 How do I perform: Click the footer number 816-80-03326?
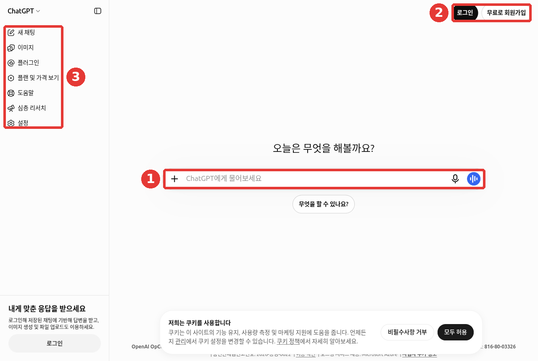click(500, 347)
